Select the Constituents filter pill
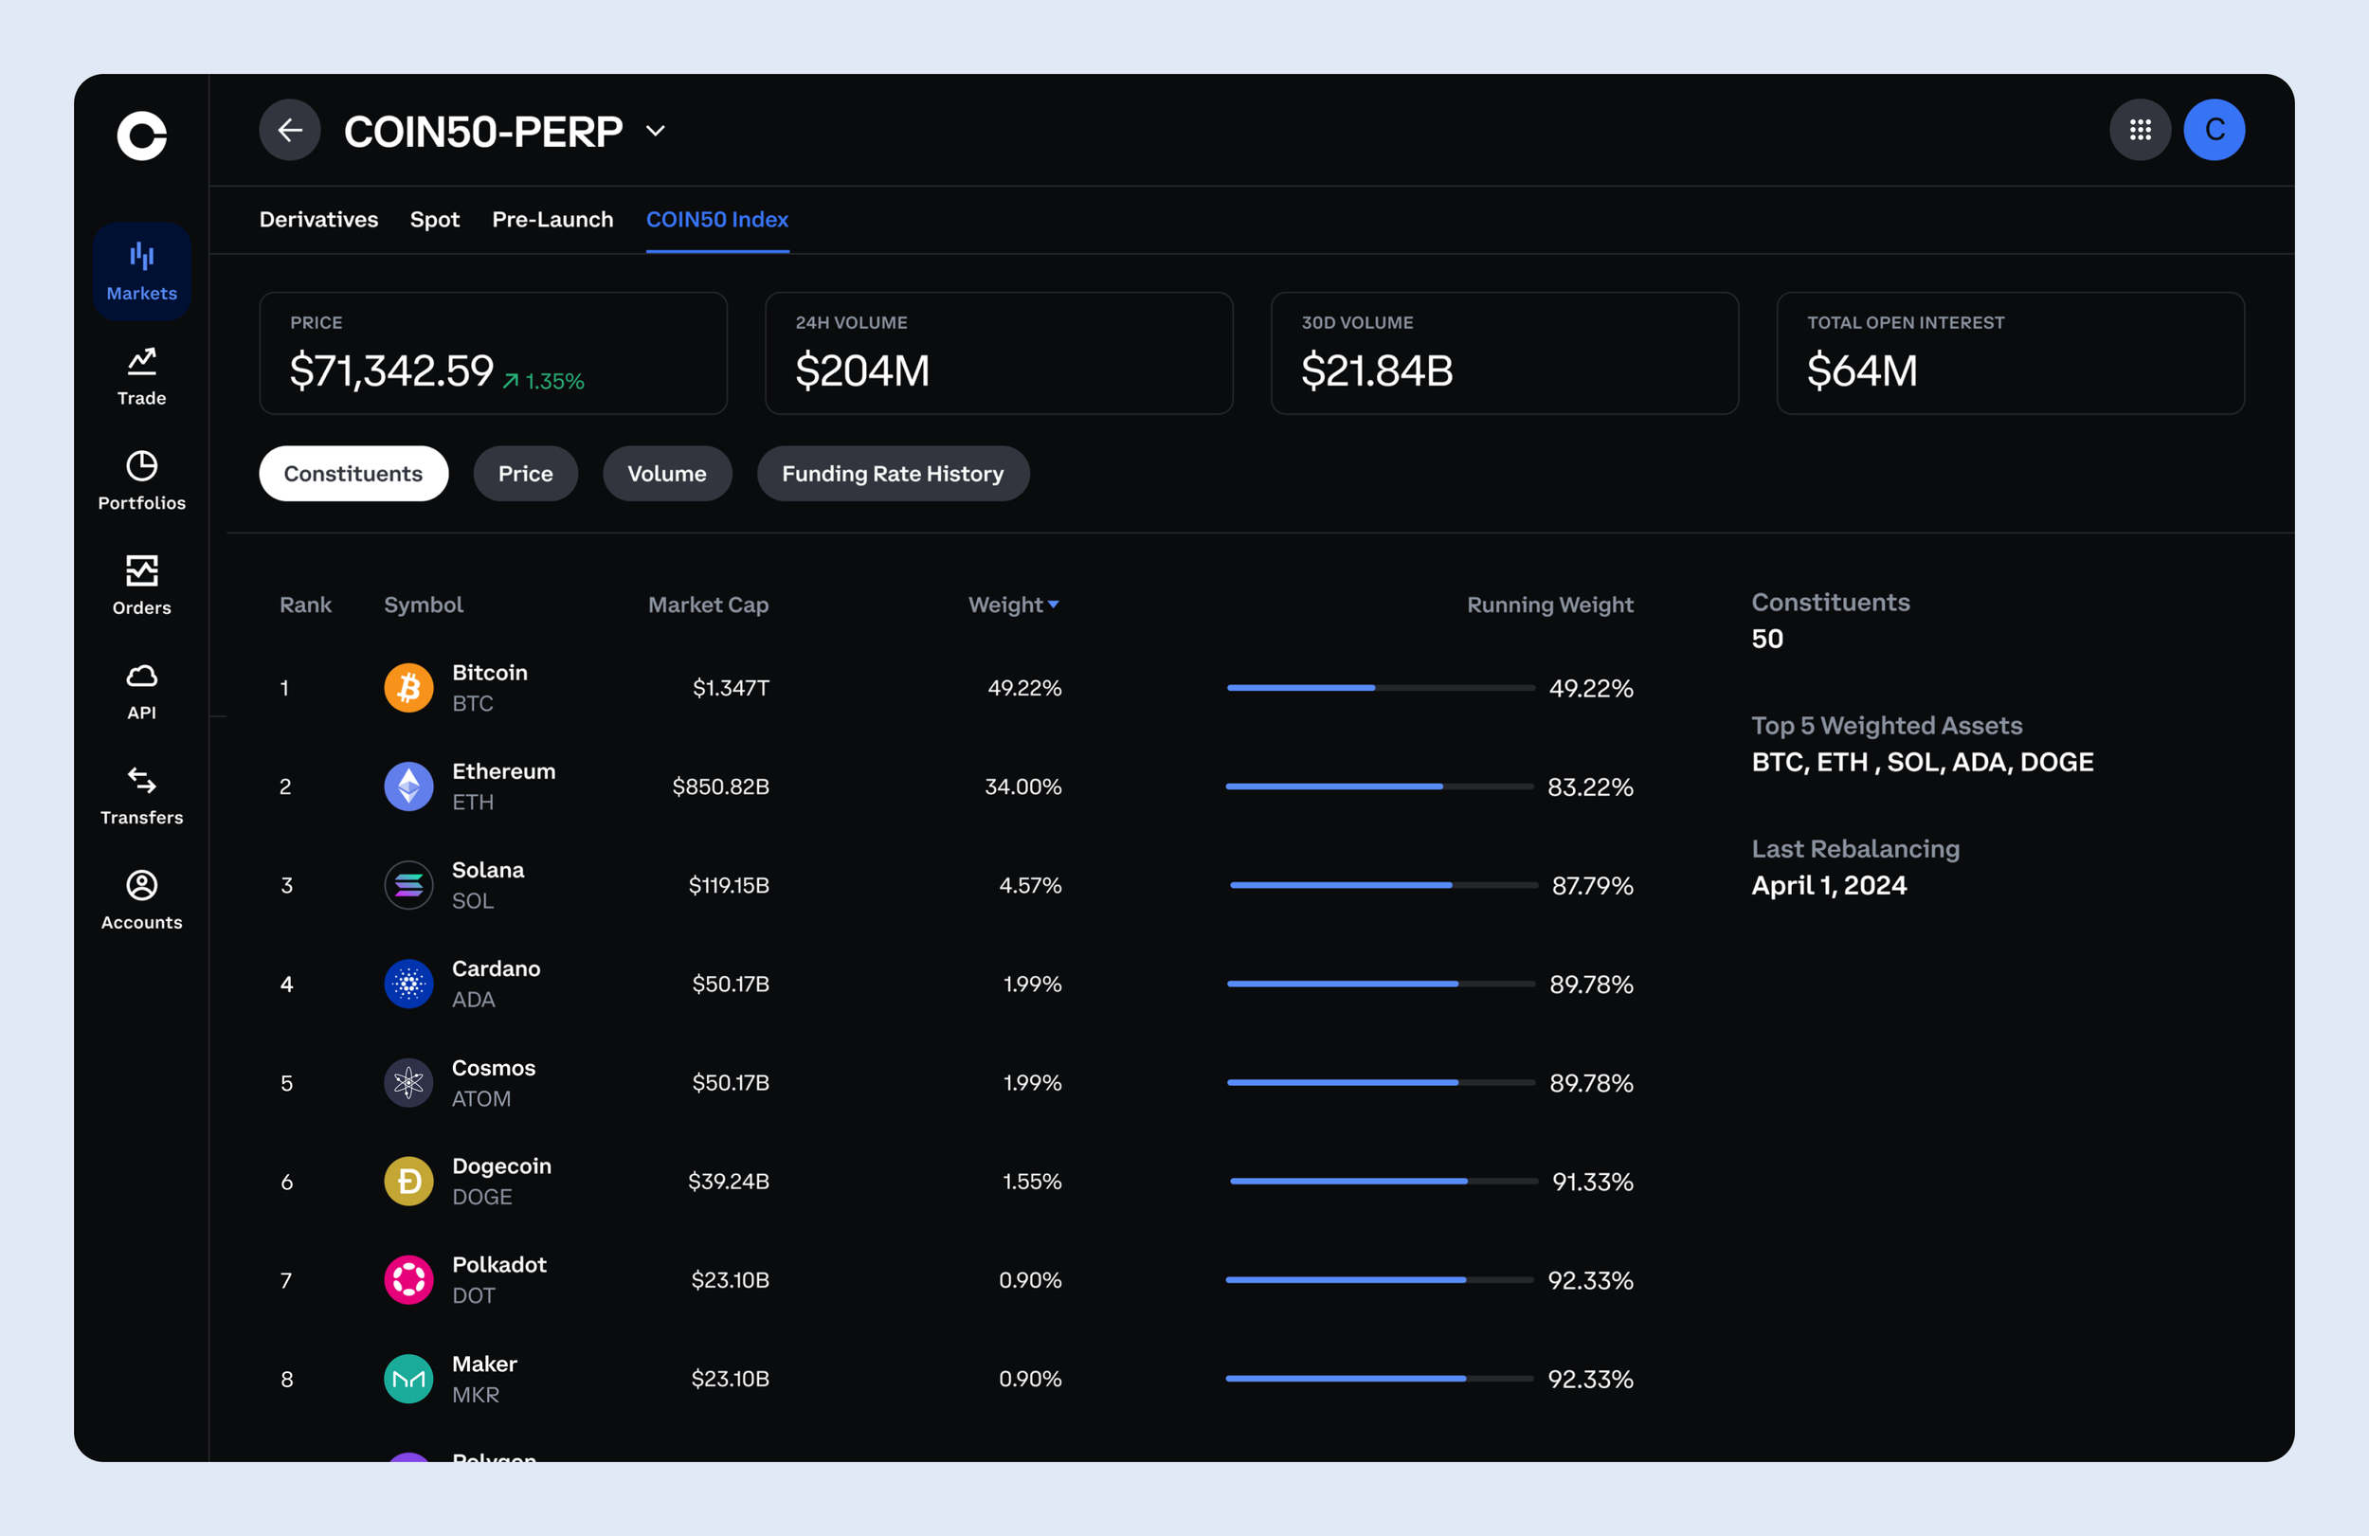 (x=353, y=474)
